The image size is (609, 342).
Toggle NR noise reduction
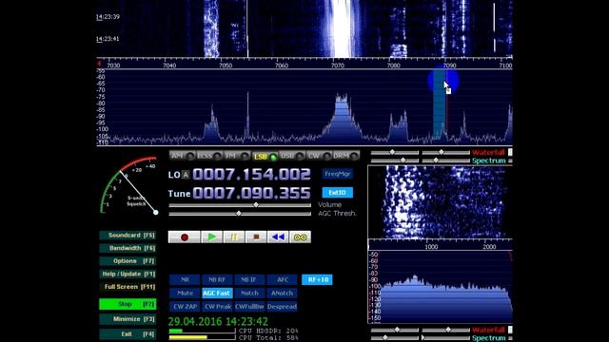point(185,279)
